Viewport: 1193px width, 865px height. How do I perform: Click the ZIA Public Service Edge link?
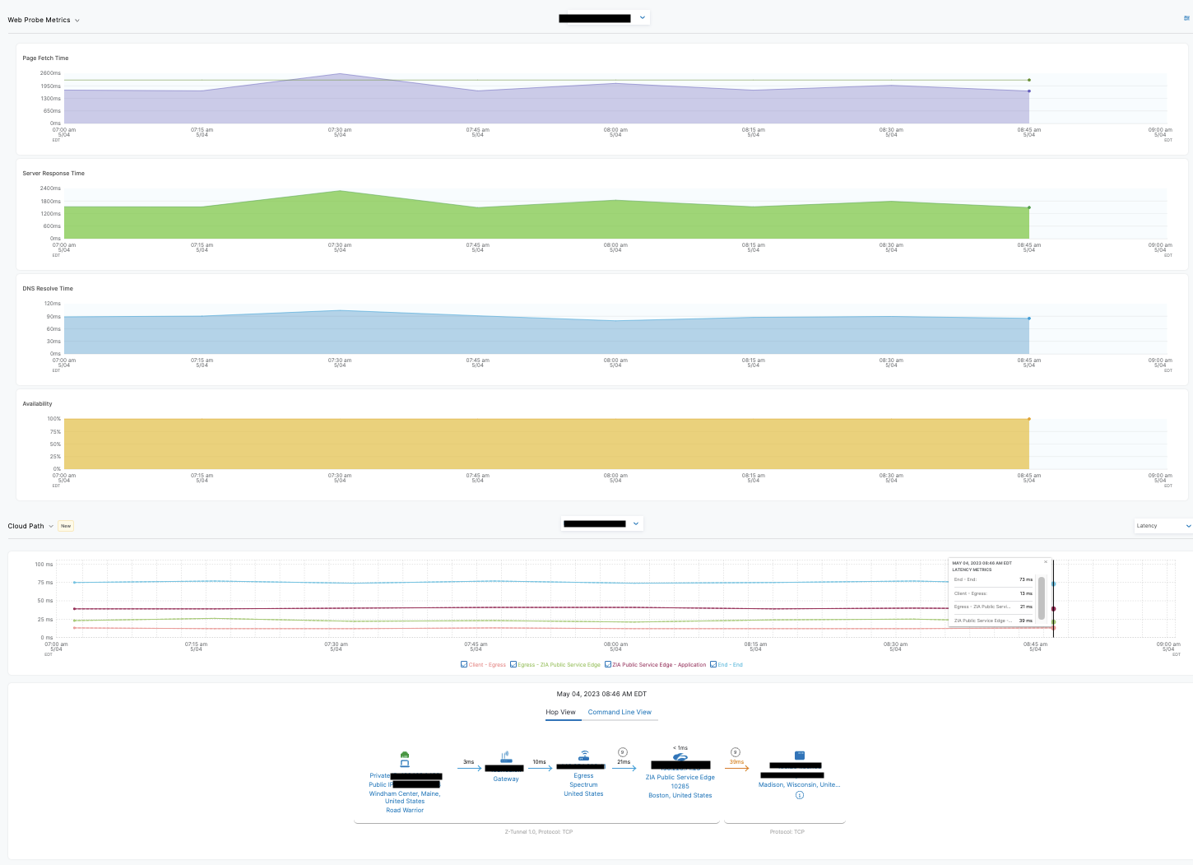(680, 777)
